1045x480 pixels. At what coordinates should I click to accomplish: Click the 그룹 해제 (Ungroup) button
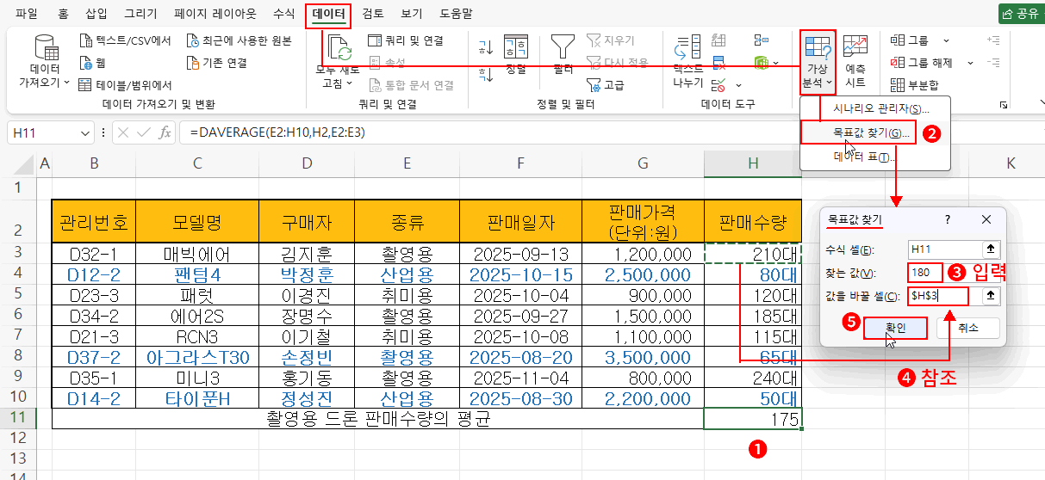point(921,63)
